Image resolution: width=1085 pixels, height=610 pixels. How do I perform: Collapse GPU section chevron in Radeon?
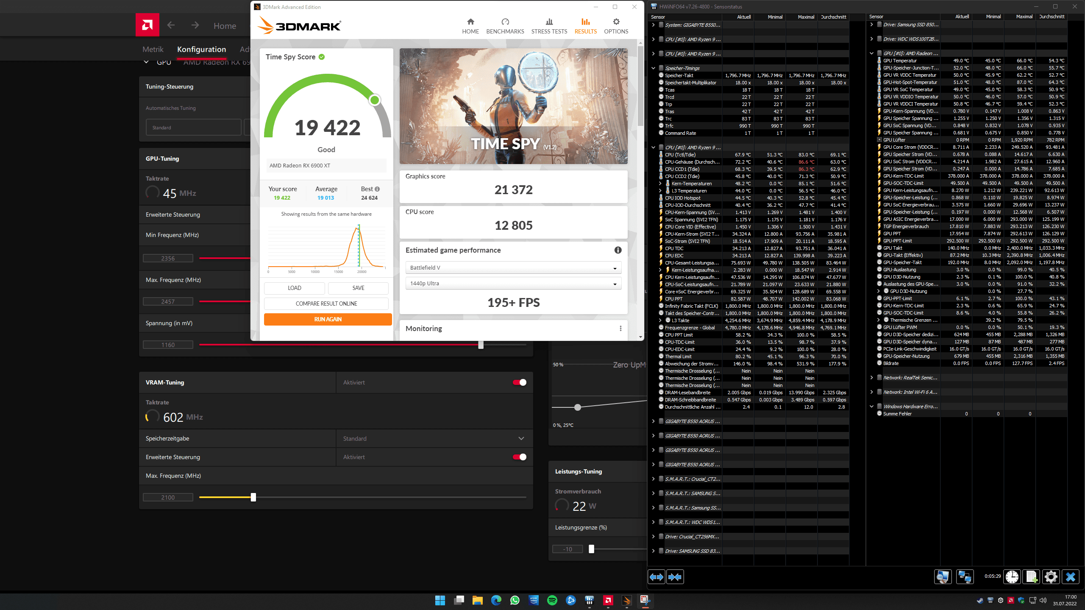pyautogui.click(x=146, y=62)
